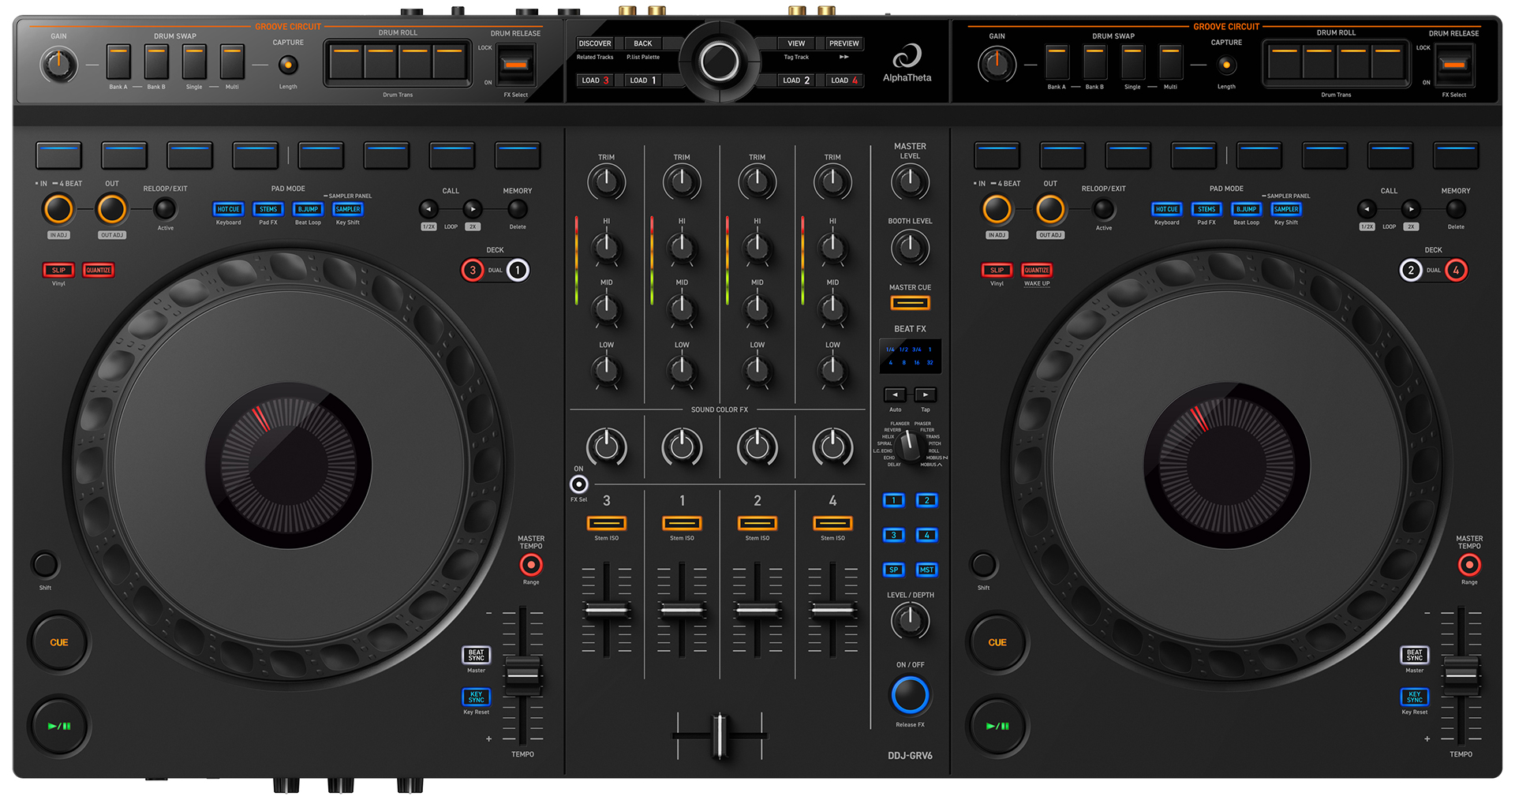Toggle QUANTIZE on the right deck
The height and width of the screenshot is (800, 1515).
pyautogui.click(x=1037, y=270)
